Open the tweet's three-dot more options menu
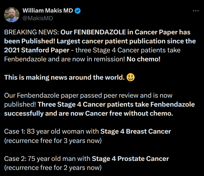The image size is (204, 176). pyautogui.click(x=195, y=11)
